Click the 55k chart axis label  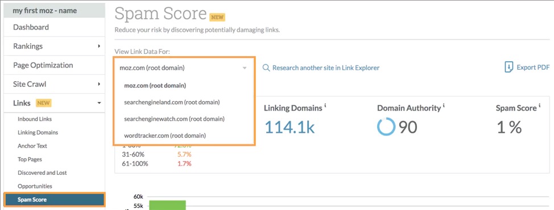click(x=138, y=206)
